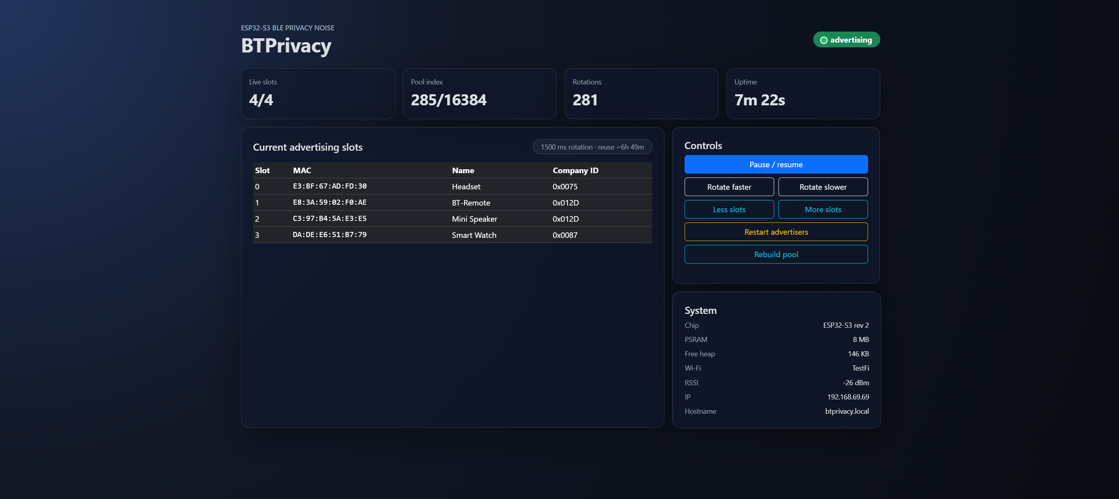Click the Controls heading

point(703,146)
